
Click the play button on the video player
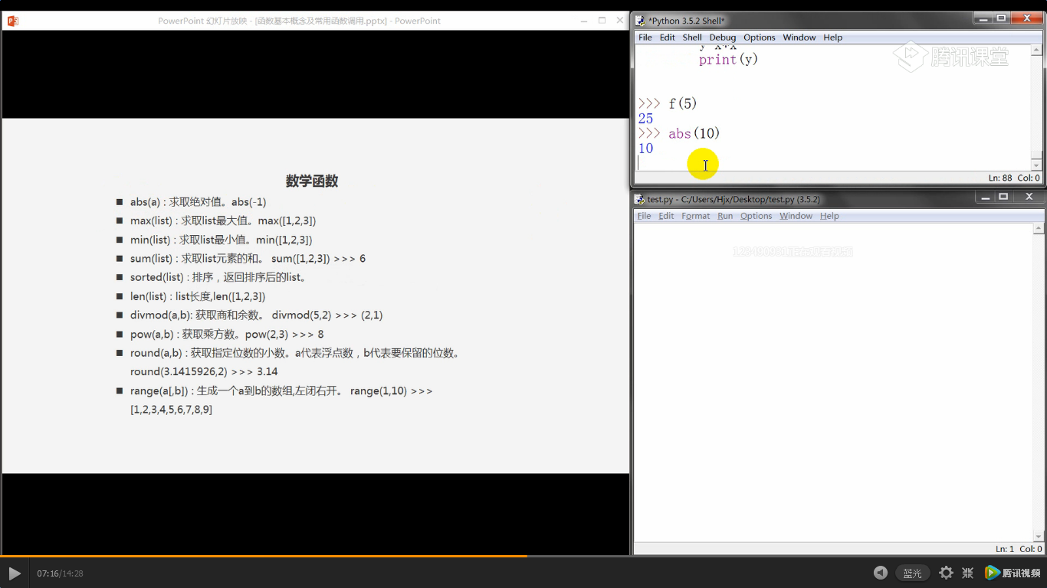point(14,573)
